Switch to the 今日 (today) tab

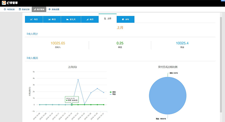(x=34, y=19)
